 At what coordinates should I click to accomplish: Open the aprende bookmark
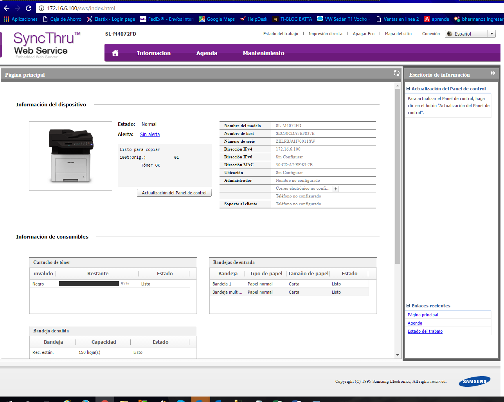point(437,19)
